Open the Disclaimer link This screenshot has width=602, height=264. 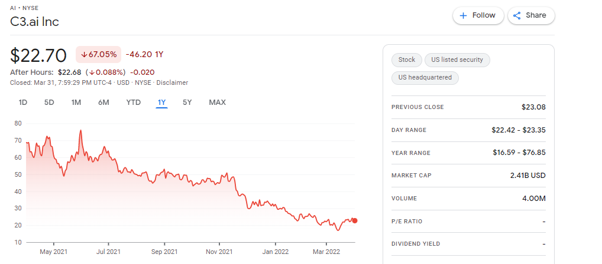173,82
